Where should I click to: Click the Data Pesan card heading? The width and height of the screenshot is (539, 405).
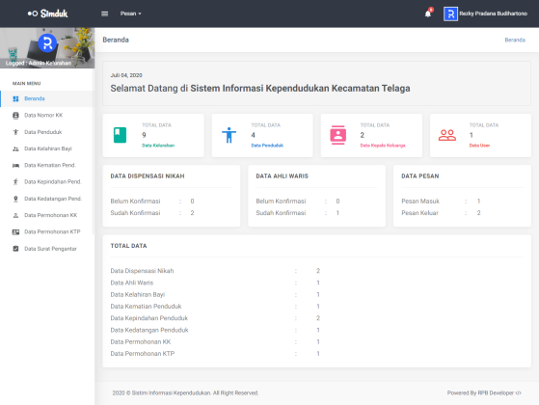[420, 176]
